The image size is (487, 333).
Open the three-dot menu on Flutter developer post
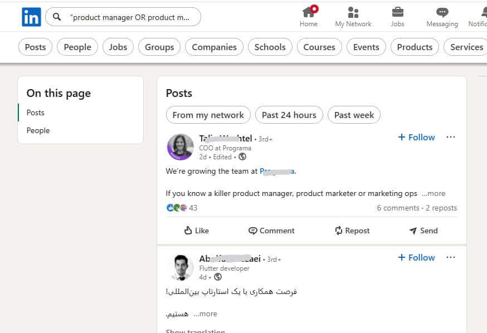(451, 257)
